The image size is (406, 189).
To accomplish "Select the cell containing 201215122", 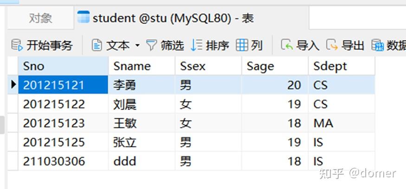I will tap(63, 104).
